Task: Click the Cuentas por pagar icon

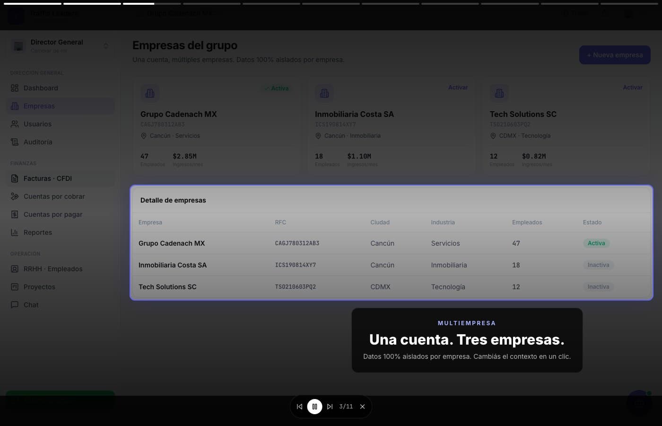Action: (x=15, y=214)
